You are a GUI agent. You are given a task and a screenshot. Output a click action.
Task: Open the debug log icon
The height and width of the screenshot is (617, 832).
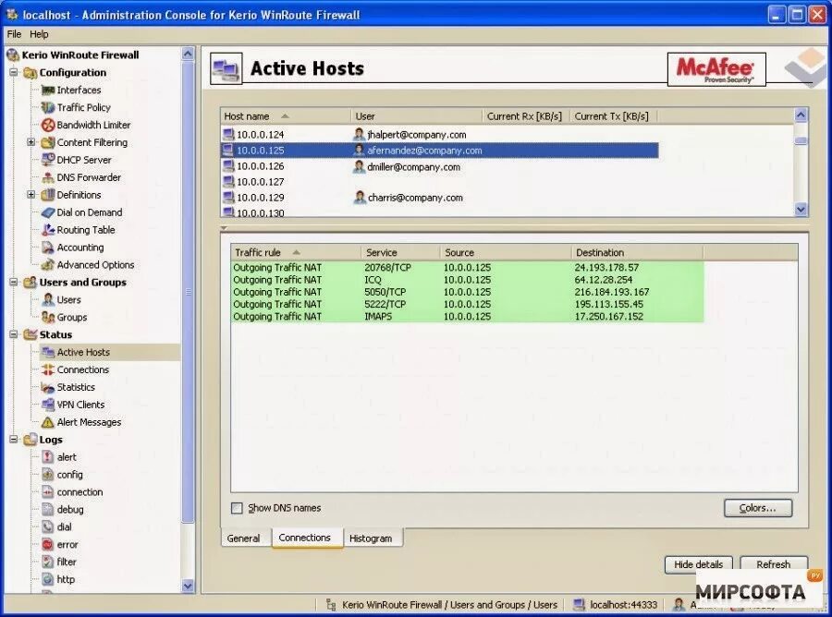point(48,510)
